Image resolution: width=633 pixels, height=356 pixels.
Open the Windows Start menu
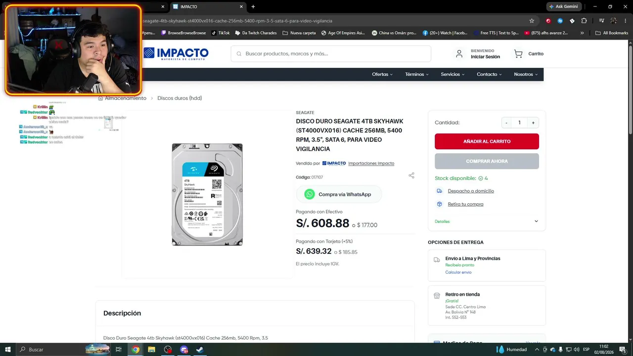[x=8, y=350]
